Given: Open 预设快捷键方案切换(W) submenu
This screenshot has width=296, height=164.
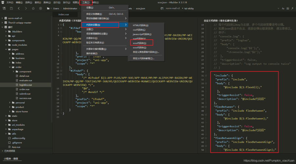Looking at the screenshot, I should pyautogui.click(x=105, y=18).
